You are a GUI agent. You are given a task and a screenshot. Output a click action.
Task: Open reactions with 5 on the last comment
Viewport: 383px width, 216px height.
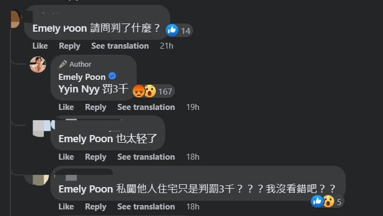326,201
